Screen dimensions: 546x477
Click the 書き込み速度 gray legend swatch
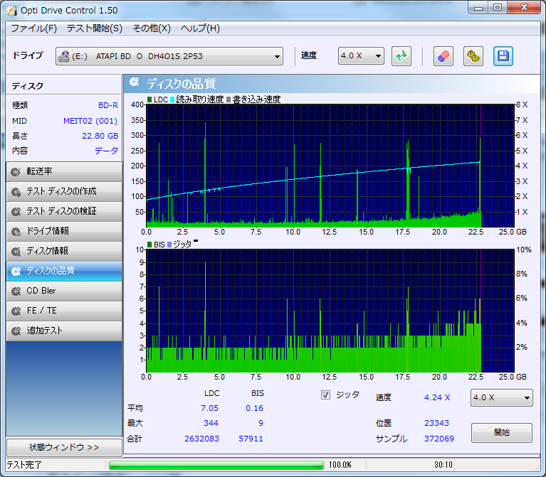(229, 100)
